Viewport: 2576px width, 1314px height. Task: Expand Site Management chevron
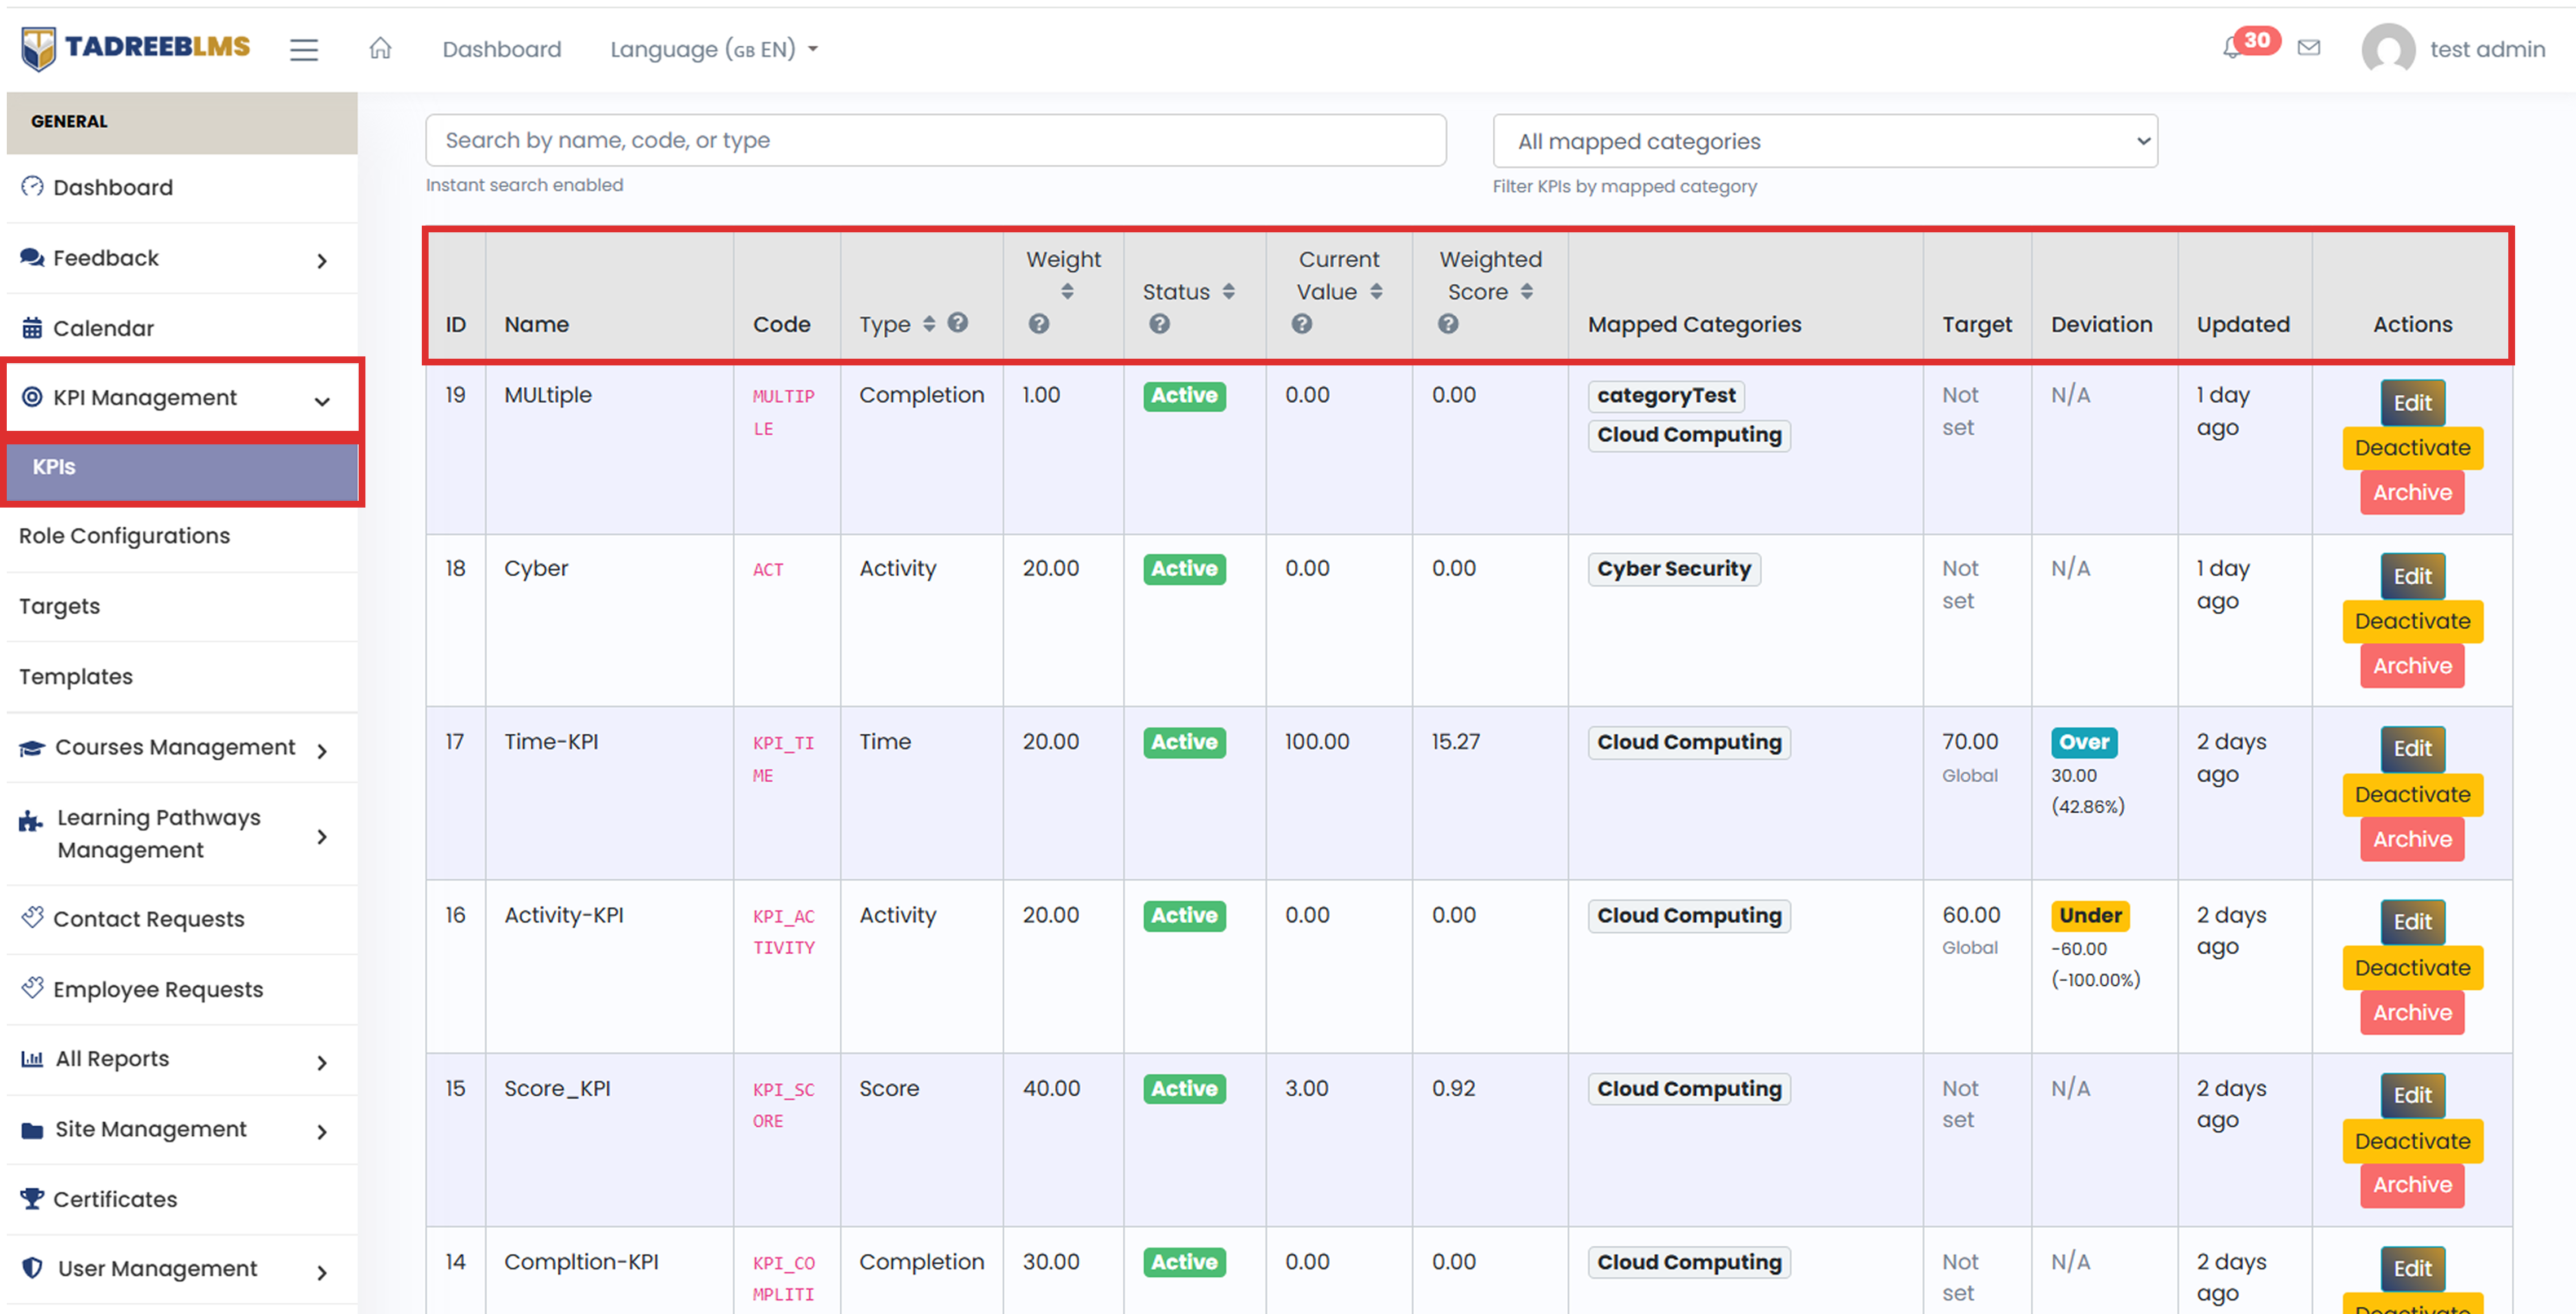322,1132
